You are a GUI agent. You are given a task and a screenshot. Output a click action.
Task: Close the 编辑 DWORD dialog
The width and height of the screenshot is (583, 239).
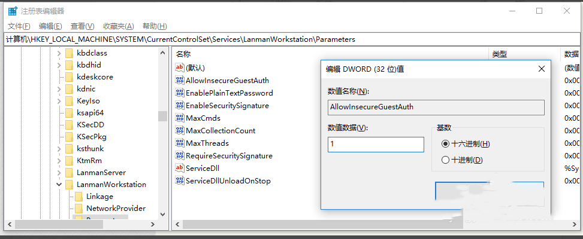tap(541, 69)
